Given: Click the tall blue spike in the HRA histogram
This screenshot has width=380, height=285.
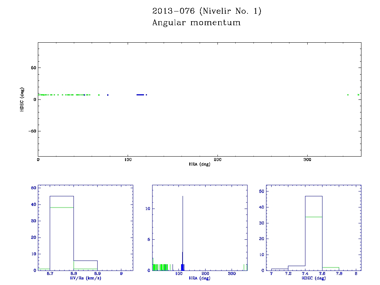Looking at the screenshot, I should [183, 233].
